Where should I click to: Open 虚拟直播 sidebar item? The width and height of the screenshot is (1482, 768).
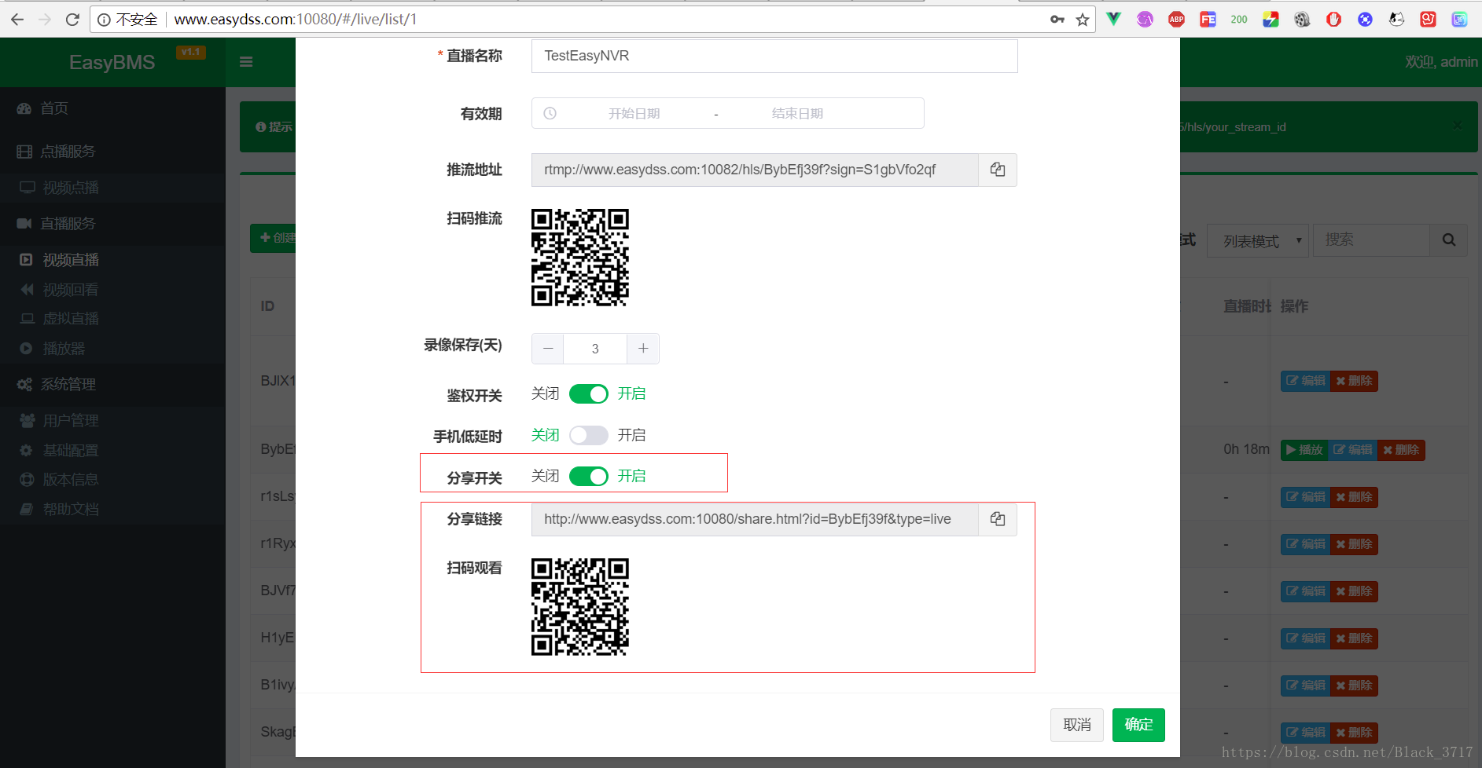[x=112, y=319]
